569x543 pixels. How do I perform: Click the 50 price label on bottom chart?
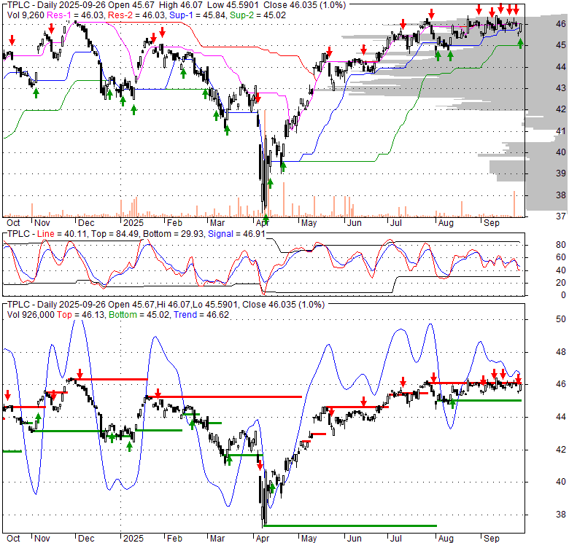pyautogui.click(x=561, y=319)
